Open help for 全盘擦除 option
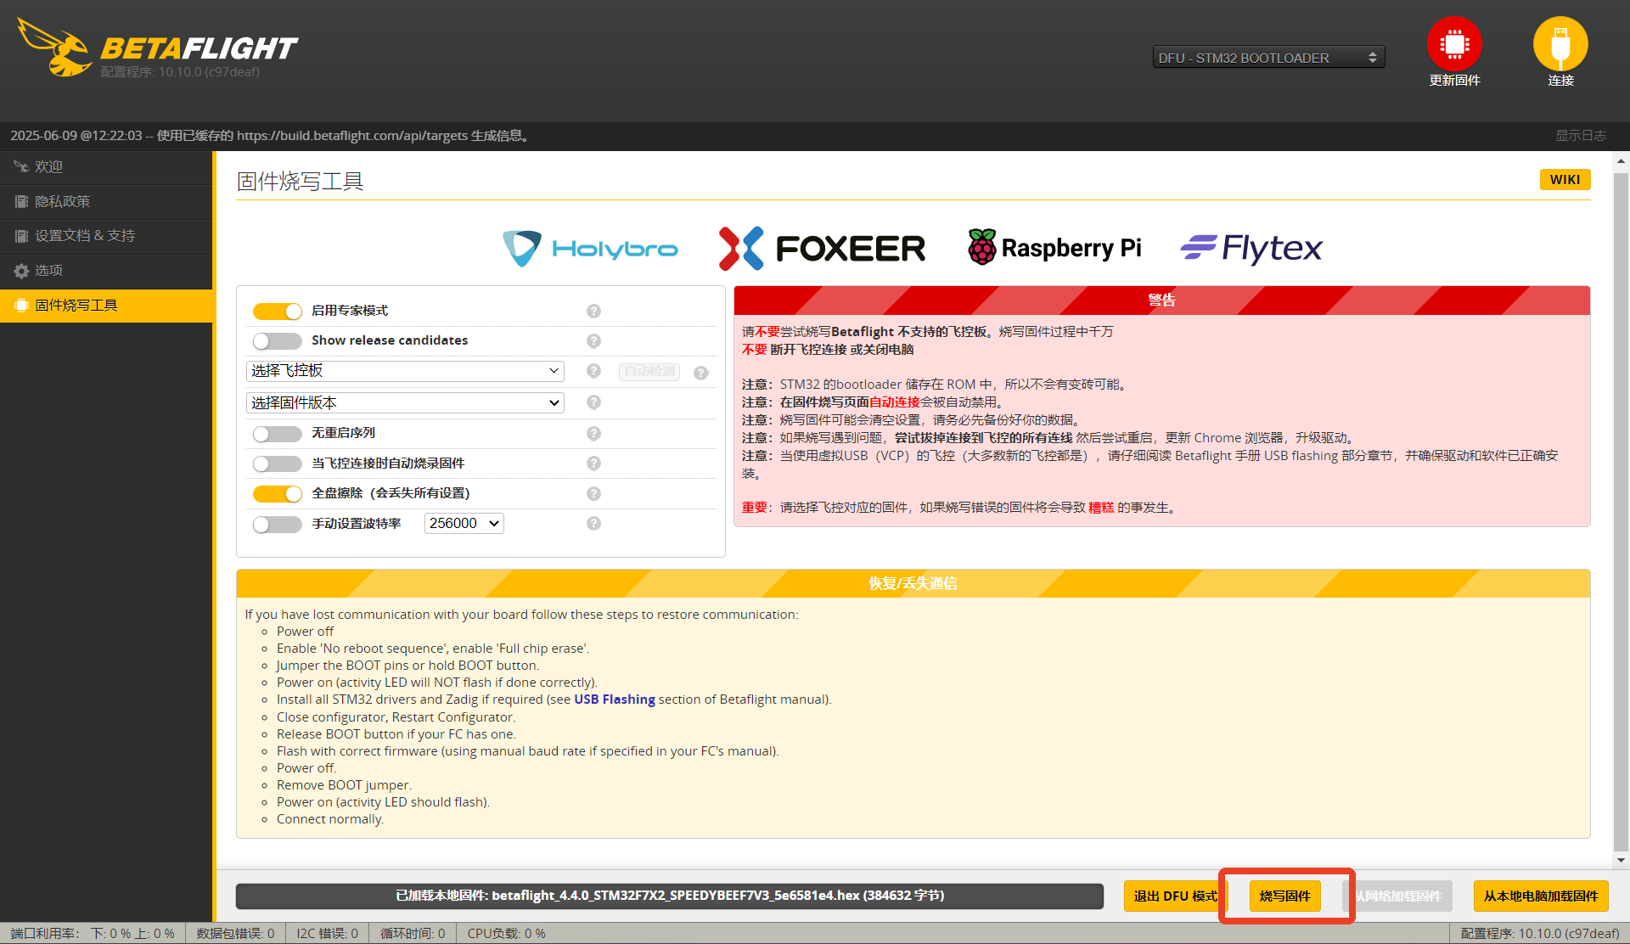The image size is (1630, 944). [x=593, y=493]
